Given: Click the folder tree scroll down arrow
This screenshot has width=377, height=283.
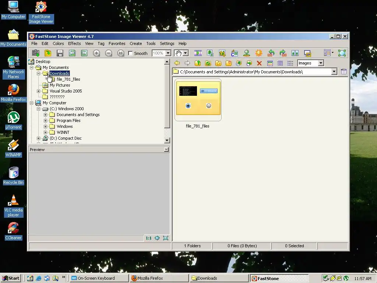Looking at the screenshot, I should tap(167, 140).
